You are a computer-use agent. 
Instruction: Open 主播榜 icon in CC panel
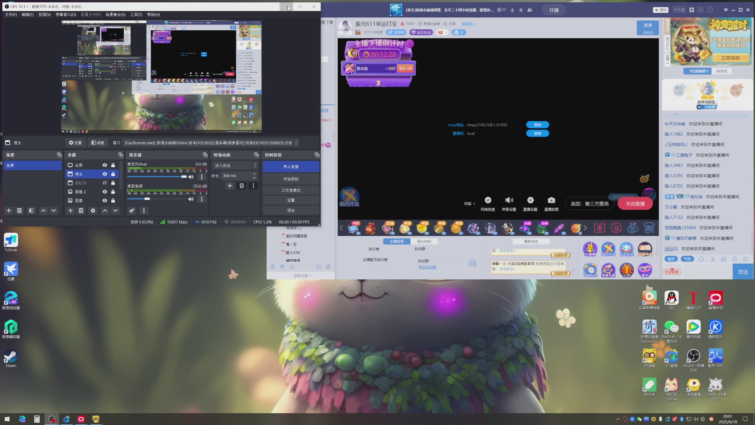(590, 249)
